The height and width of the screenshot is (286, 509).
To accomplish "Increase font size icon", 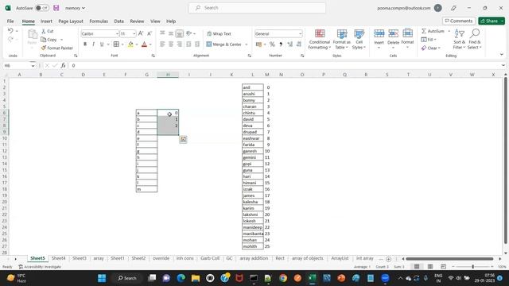I will pyautogui.click(x=141, y=33).
